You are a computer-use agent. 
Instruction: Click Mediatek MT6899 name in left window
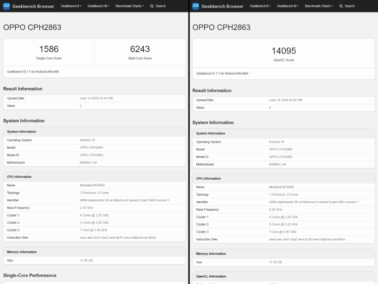tap(92, 185)
